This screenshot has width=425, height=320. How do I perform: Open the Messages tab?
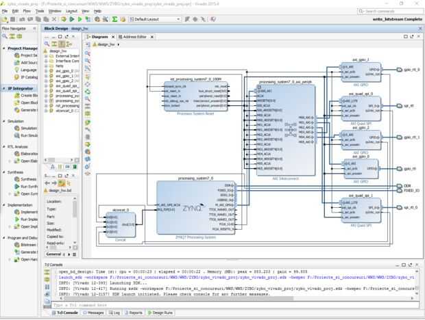[x=94, y=312]
